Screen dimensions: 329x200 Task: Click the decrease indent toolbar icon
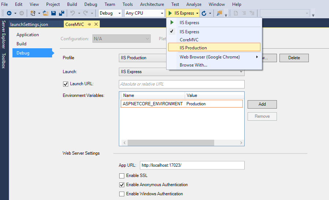coord(244,13)
